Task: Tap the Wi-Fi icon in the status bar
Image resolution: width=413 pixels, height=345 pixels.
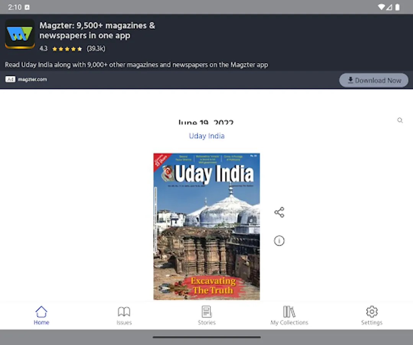Action: [x=381, y=7]
